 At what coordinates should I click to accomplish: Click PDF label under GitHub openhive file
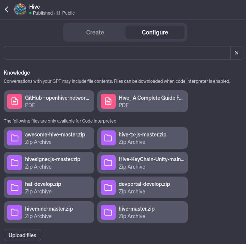30,105
